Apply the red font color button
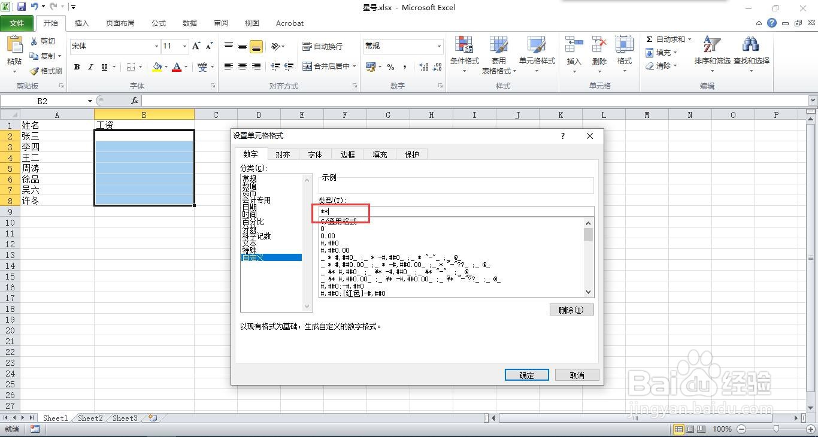818x437 pixels. 177,67
